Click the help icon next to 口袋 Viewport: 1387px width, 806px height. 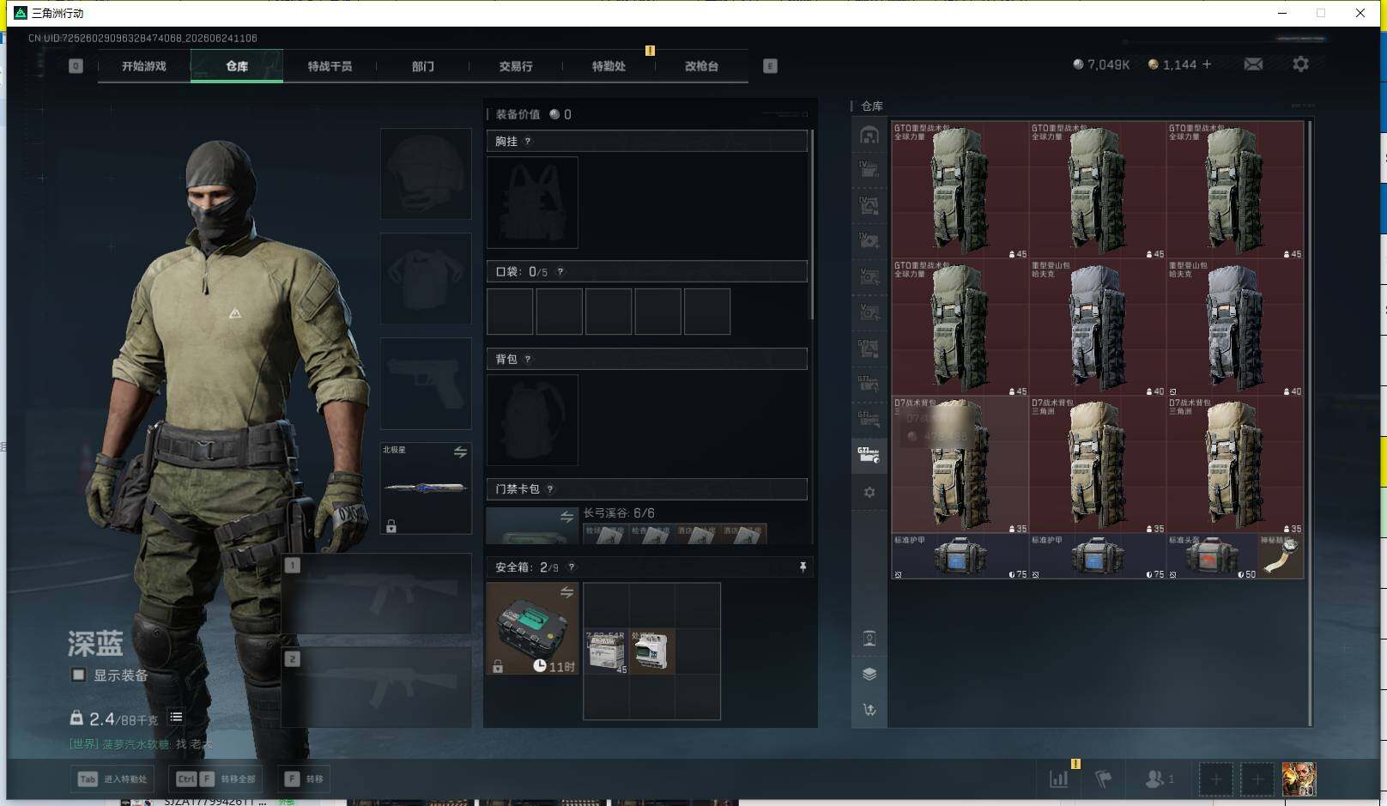560,272
